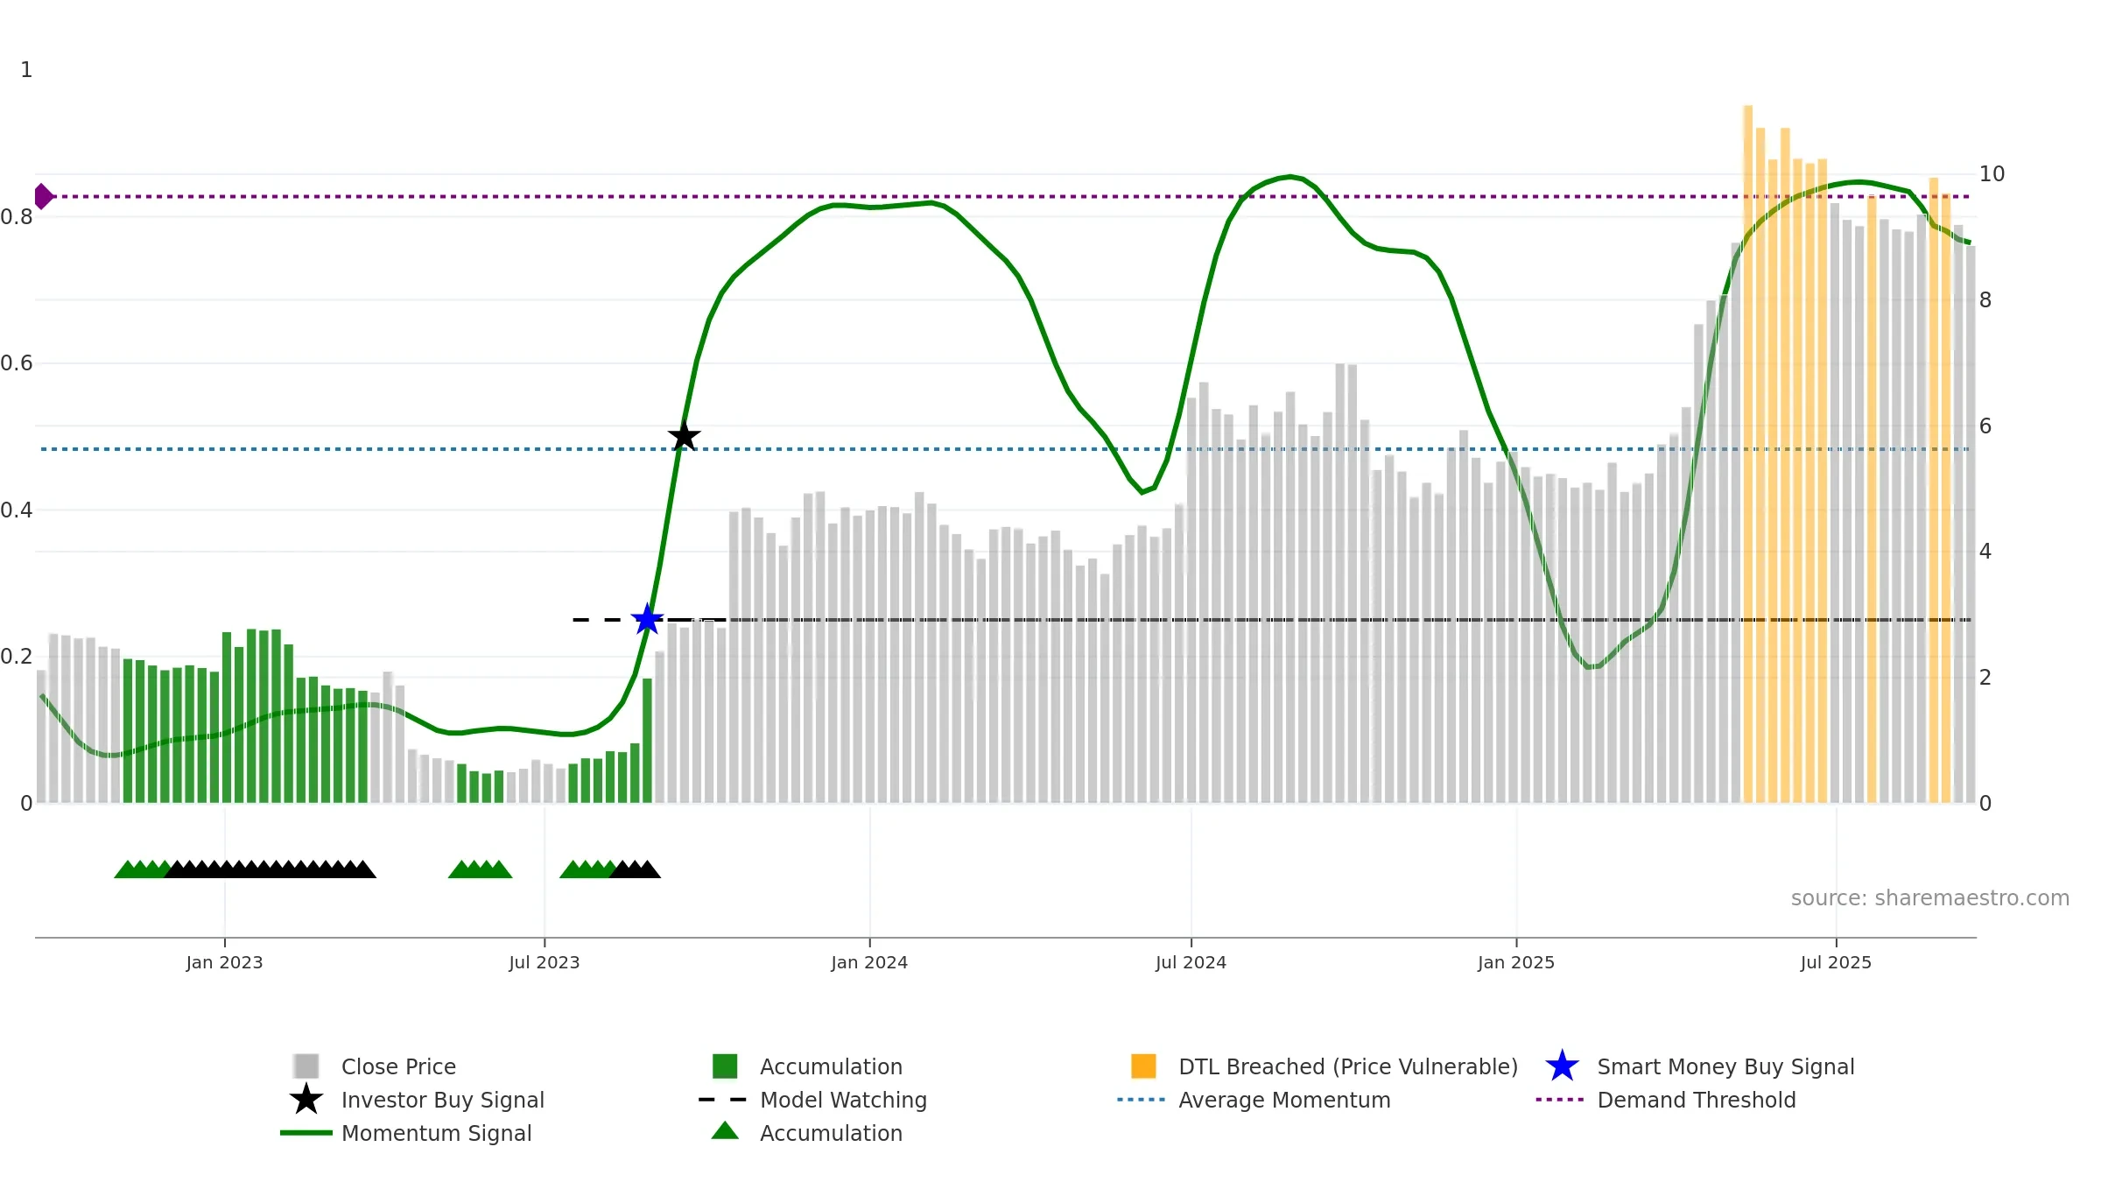
Task: Click the blue star Smart Money legend icon
Action: tap(1562, 1066)
